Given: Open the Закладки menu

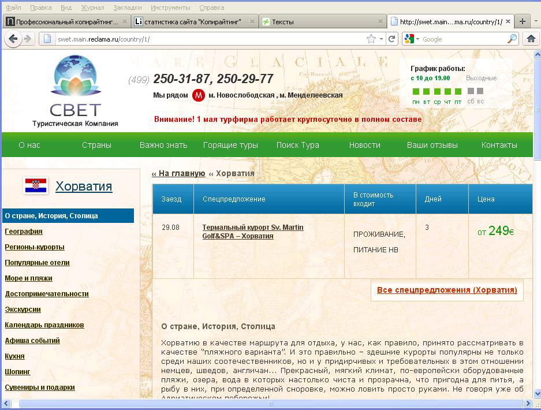Looking at the screenshot, I should [x=128, y=8].
